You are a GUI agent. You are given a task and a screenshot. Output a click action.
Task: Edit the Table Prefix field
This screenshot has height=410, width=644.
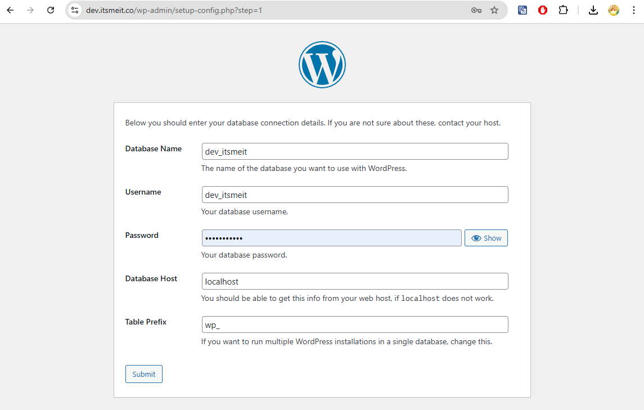(x=354, y=325)
